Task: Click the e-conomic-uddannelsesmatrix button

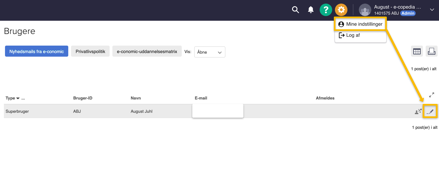Action: coord(147,51)
